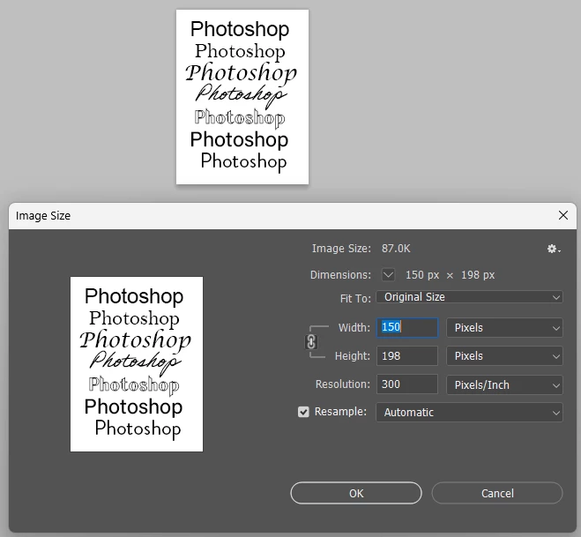
Task: Click the document canvas above the dialog
Action: (242, 97)
